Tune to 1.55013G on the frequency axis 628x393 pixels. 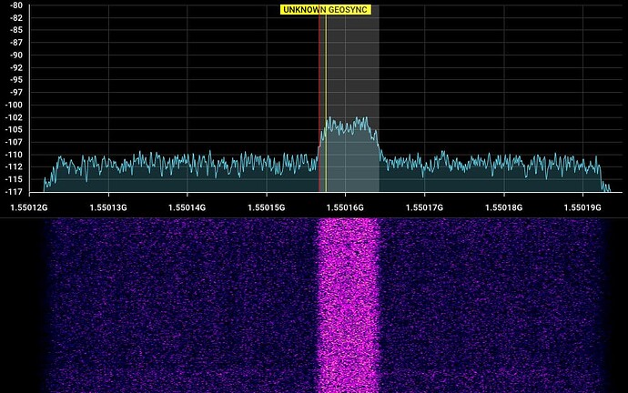[107, 208]
